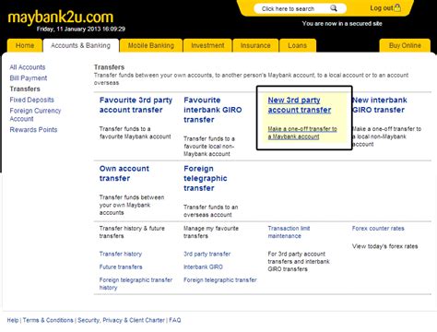Click the maybank2u.com logo
437x332 pixels.
click(61, 18)
